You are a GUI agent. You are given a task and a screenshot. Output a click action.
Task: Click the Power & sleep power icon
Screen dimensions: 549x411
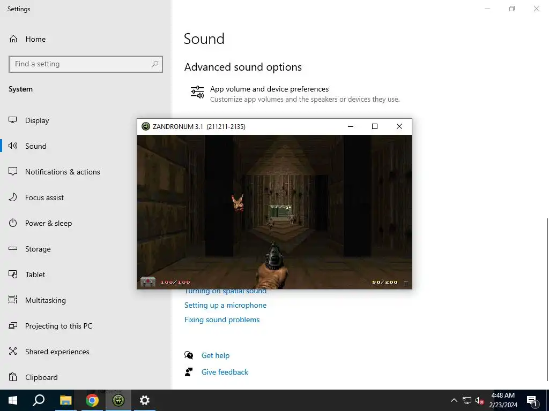[13, 223]
